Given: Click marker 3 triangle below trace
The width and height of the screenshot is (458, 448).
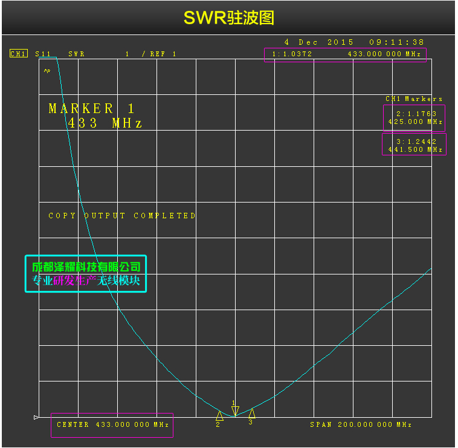Looking at the screenshot, I should (x=252, y=413).
